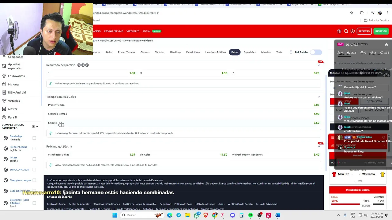Collapse the Próximo gol (Gol 1) market
This screenshot has height=220, width=392.
pyautogui.click(x=319, y=146)
